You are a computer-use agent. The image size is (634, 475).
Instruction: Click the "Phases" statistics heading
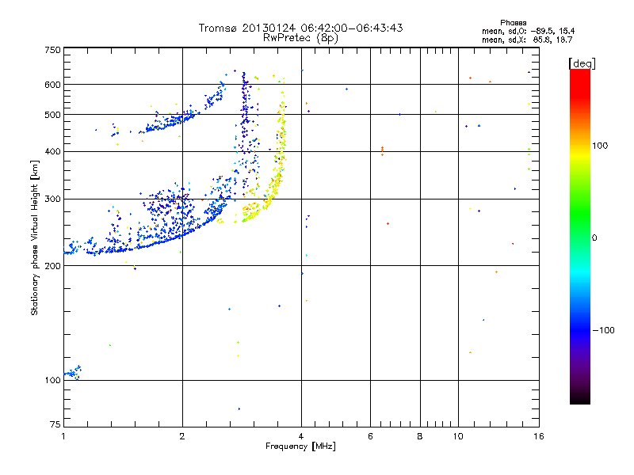pyautogui.click(x=513, y=23)
